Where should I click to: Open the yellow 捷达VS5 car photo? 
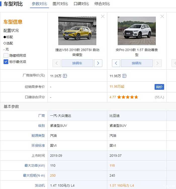[x=77, y=31]
